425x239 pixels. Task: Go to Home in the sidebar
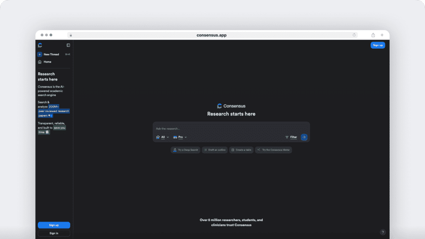click(x=47, y=62)
